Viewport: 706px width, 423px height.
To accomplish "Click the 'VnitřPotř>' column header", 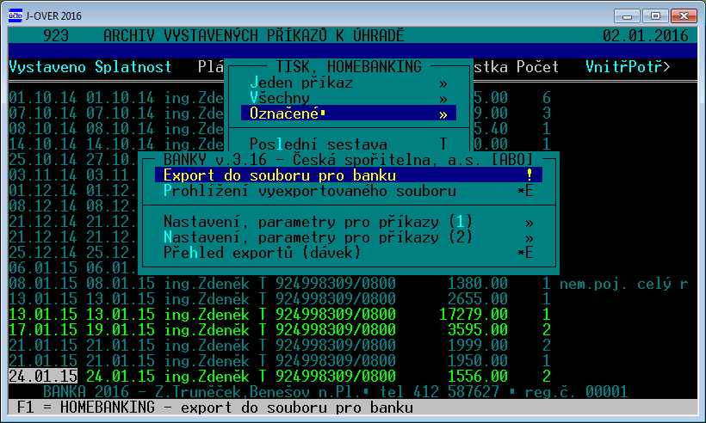I will click(628, 67).
